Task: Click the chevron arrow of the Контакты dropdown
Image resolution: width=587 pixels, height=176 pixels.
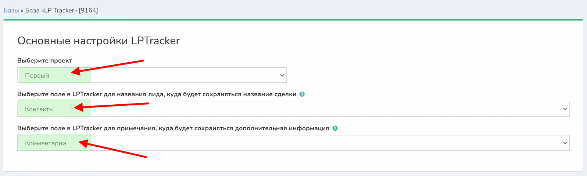Action: coord(565,109)
